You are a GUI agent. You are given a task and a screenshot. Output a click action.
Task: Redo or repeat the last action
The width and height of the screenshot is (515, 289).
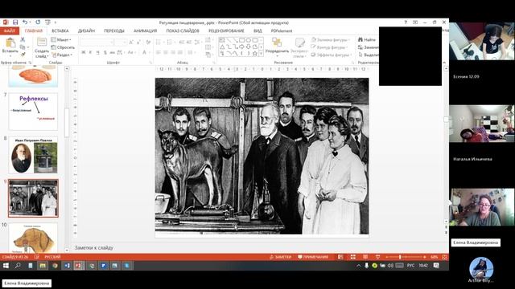coord(38,22)
